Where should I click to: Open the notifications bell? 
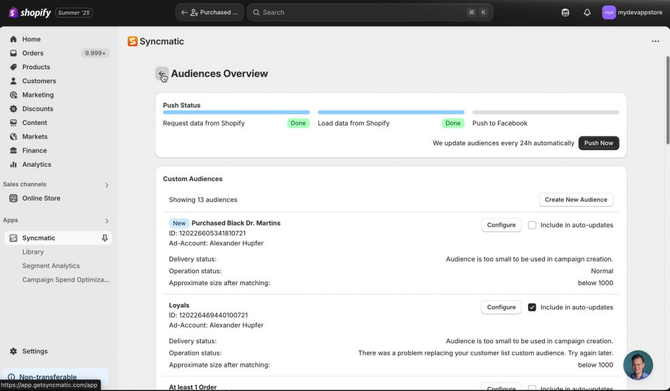587,12
